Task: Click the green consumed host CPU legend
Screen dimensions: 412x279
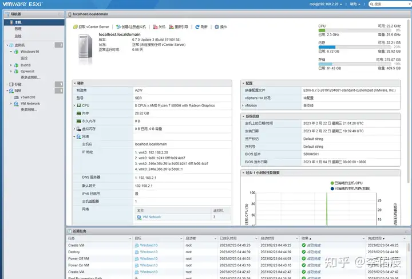Action: [x=347, y=183]
